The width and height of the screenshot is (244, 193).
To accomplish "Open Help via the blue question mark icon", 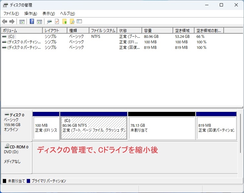I will (32, 21).
